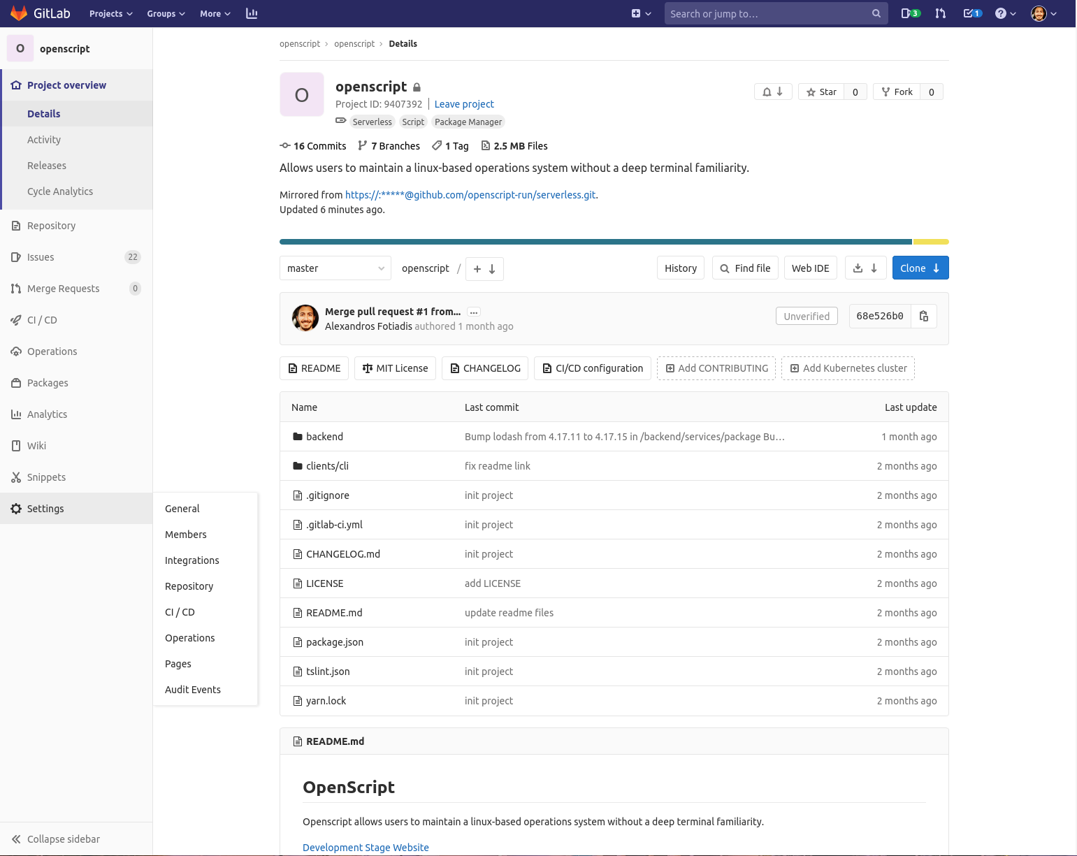The height and width of the screenshot is (856, 1077).
Task: Click the repository language bar
Action: 614,242
